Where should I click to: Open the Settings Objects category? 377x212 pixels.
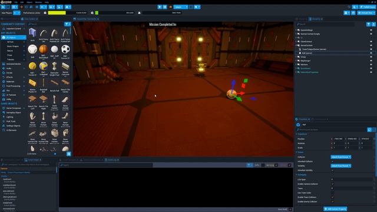coord(13,125)
